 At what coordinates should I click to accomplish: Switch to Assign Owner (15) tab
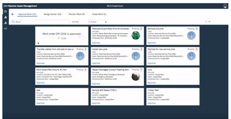tap(53, 14)
